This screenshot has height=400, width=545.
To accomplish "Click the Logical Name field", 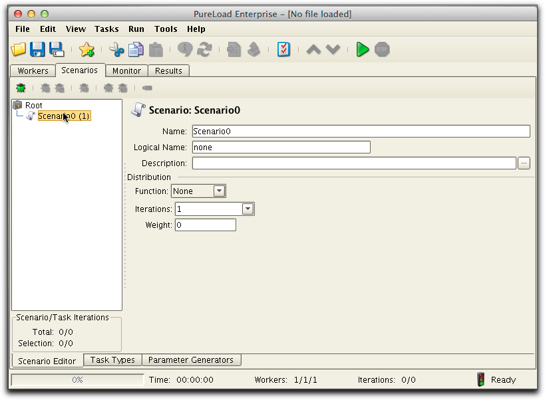I will (281, 147).
